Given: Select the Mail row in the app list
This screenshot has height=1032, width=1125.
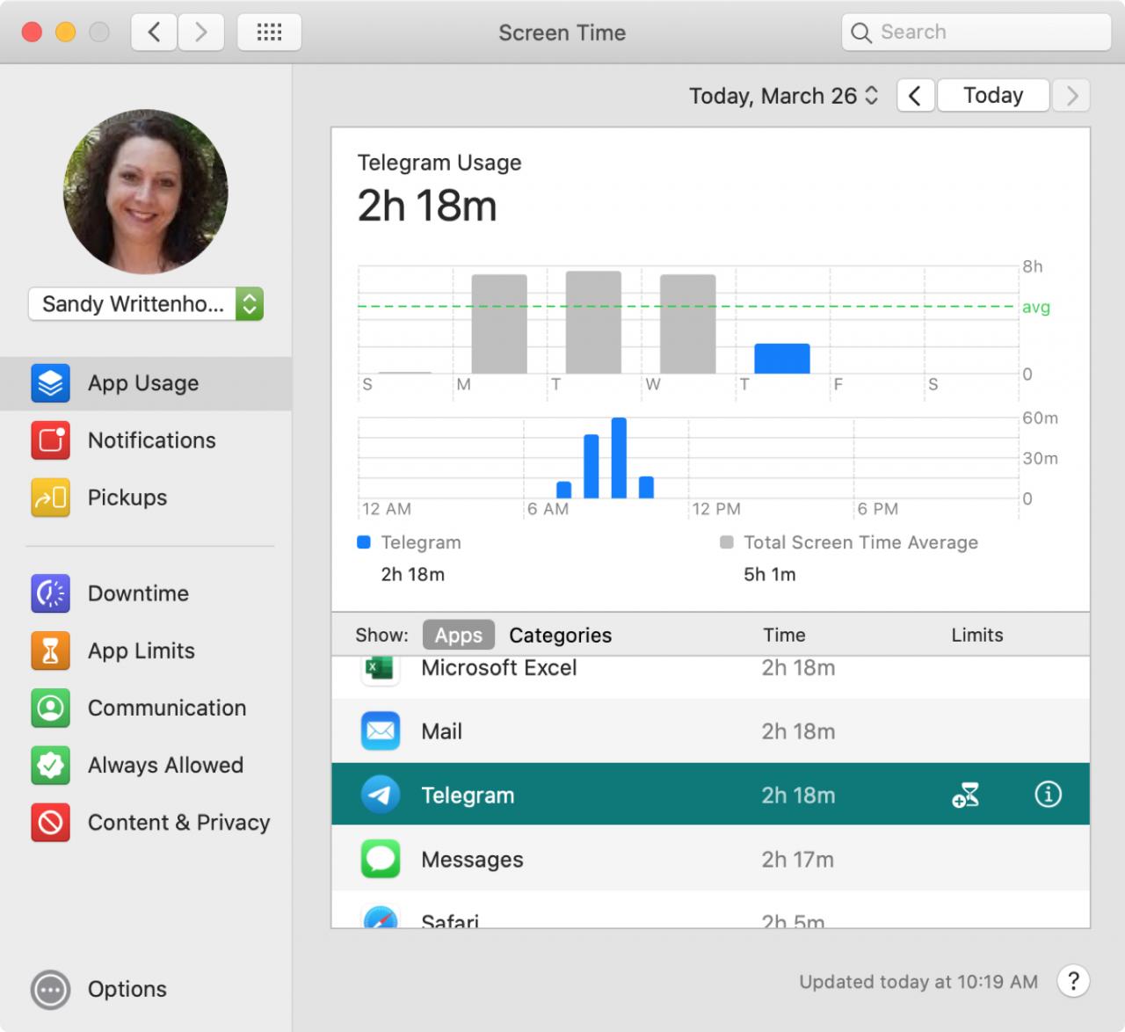Looking at the screenshot, I should point(710,731).
